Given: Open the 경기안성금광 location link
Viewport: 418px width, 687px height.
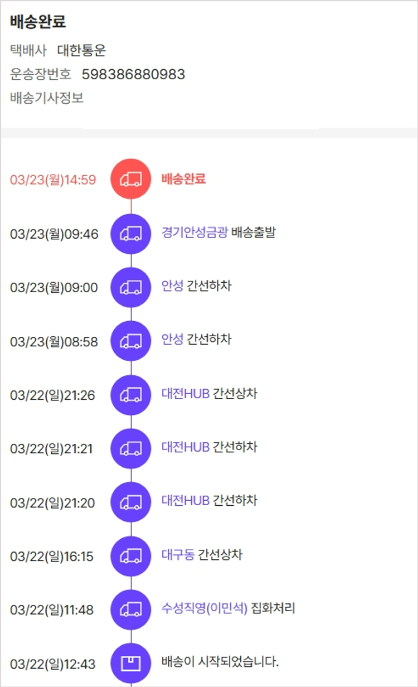Looking at the screenshot, I should (195, 233).
